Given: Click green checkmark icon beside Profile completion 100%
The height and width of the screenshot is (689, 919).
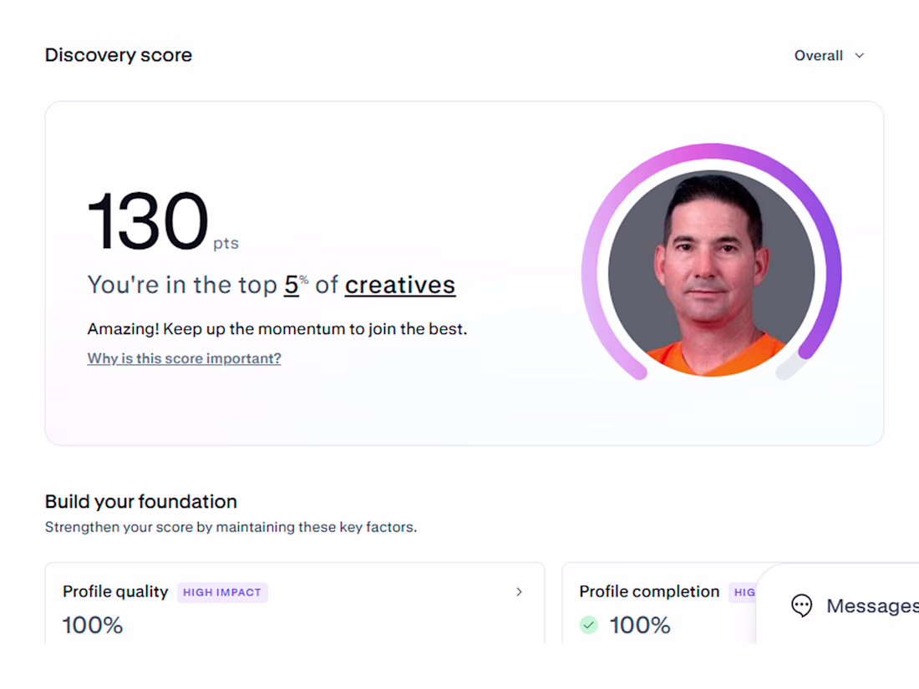Looking at the screenshot, I should click(x=588, y=626).
